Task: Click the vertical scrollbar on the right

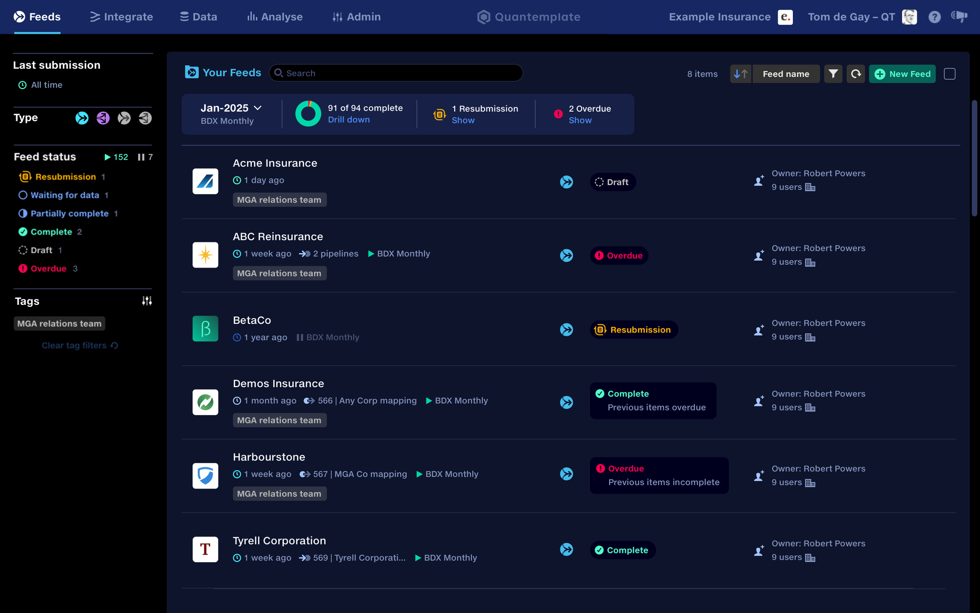Action: point(975,158)
